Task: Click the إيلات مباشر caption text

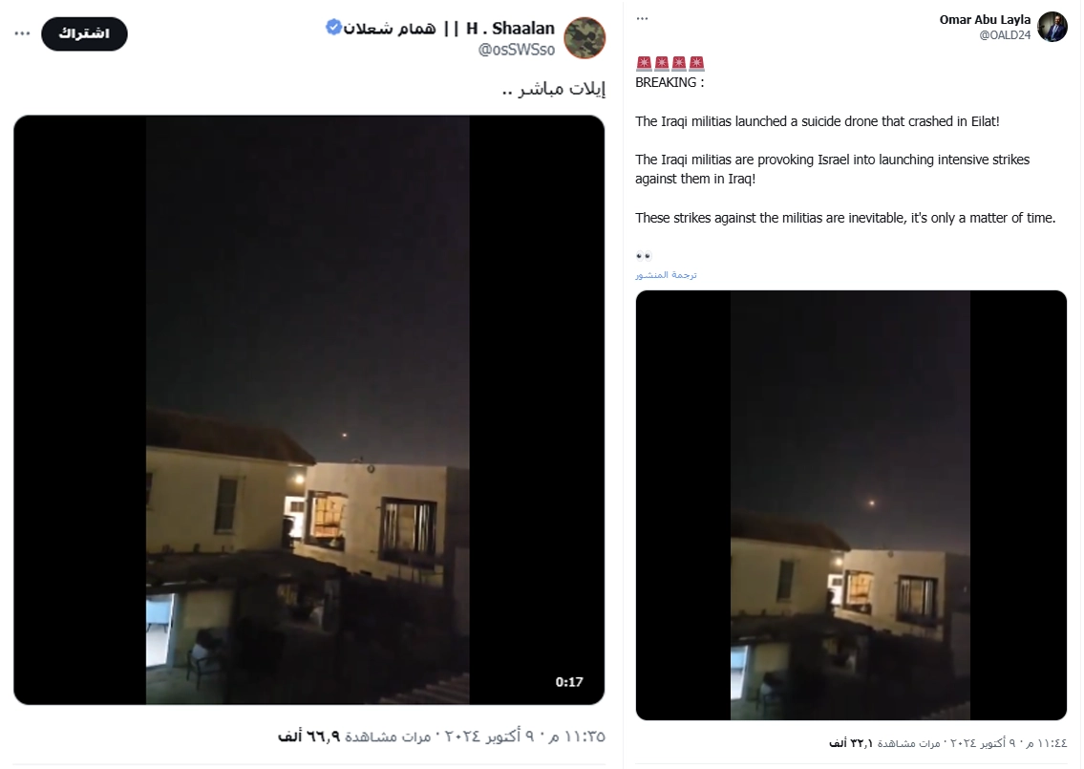Action: pos(554,89)
